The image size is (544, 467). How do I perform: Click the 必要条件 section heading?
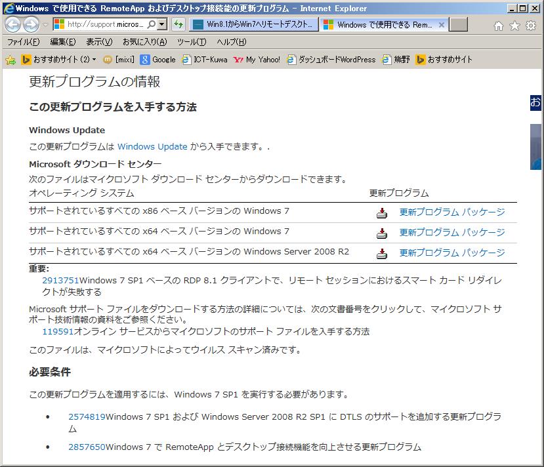click(50, 372)
